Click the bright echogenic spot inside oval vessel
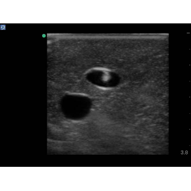Viewport: 191px width, 191px height. [106, 78]
